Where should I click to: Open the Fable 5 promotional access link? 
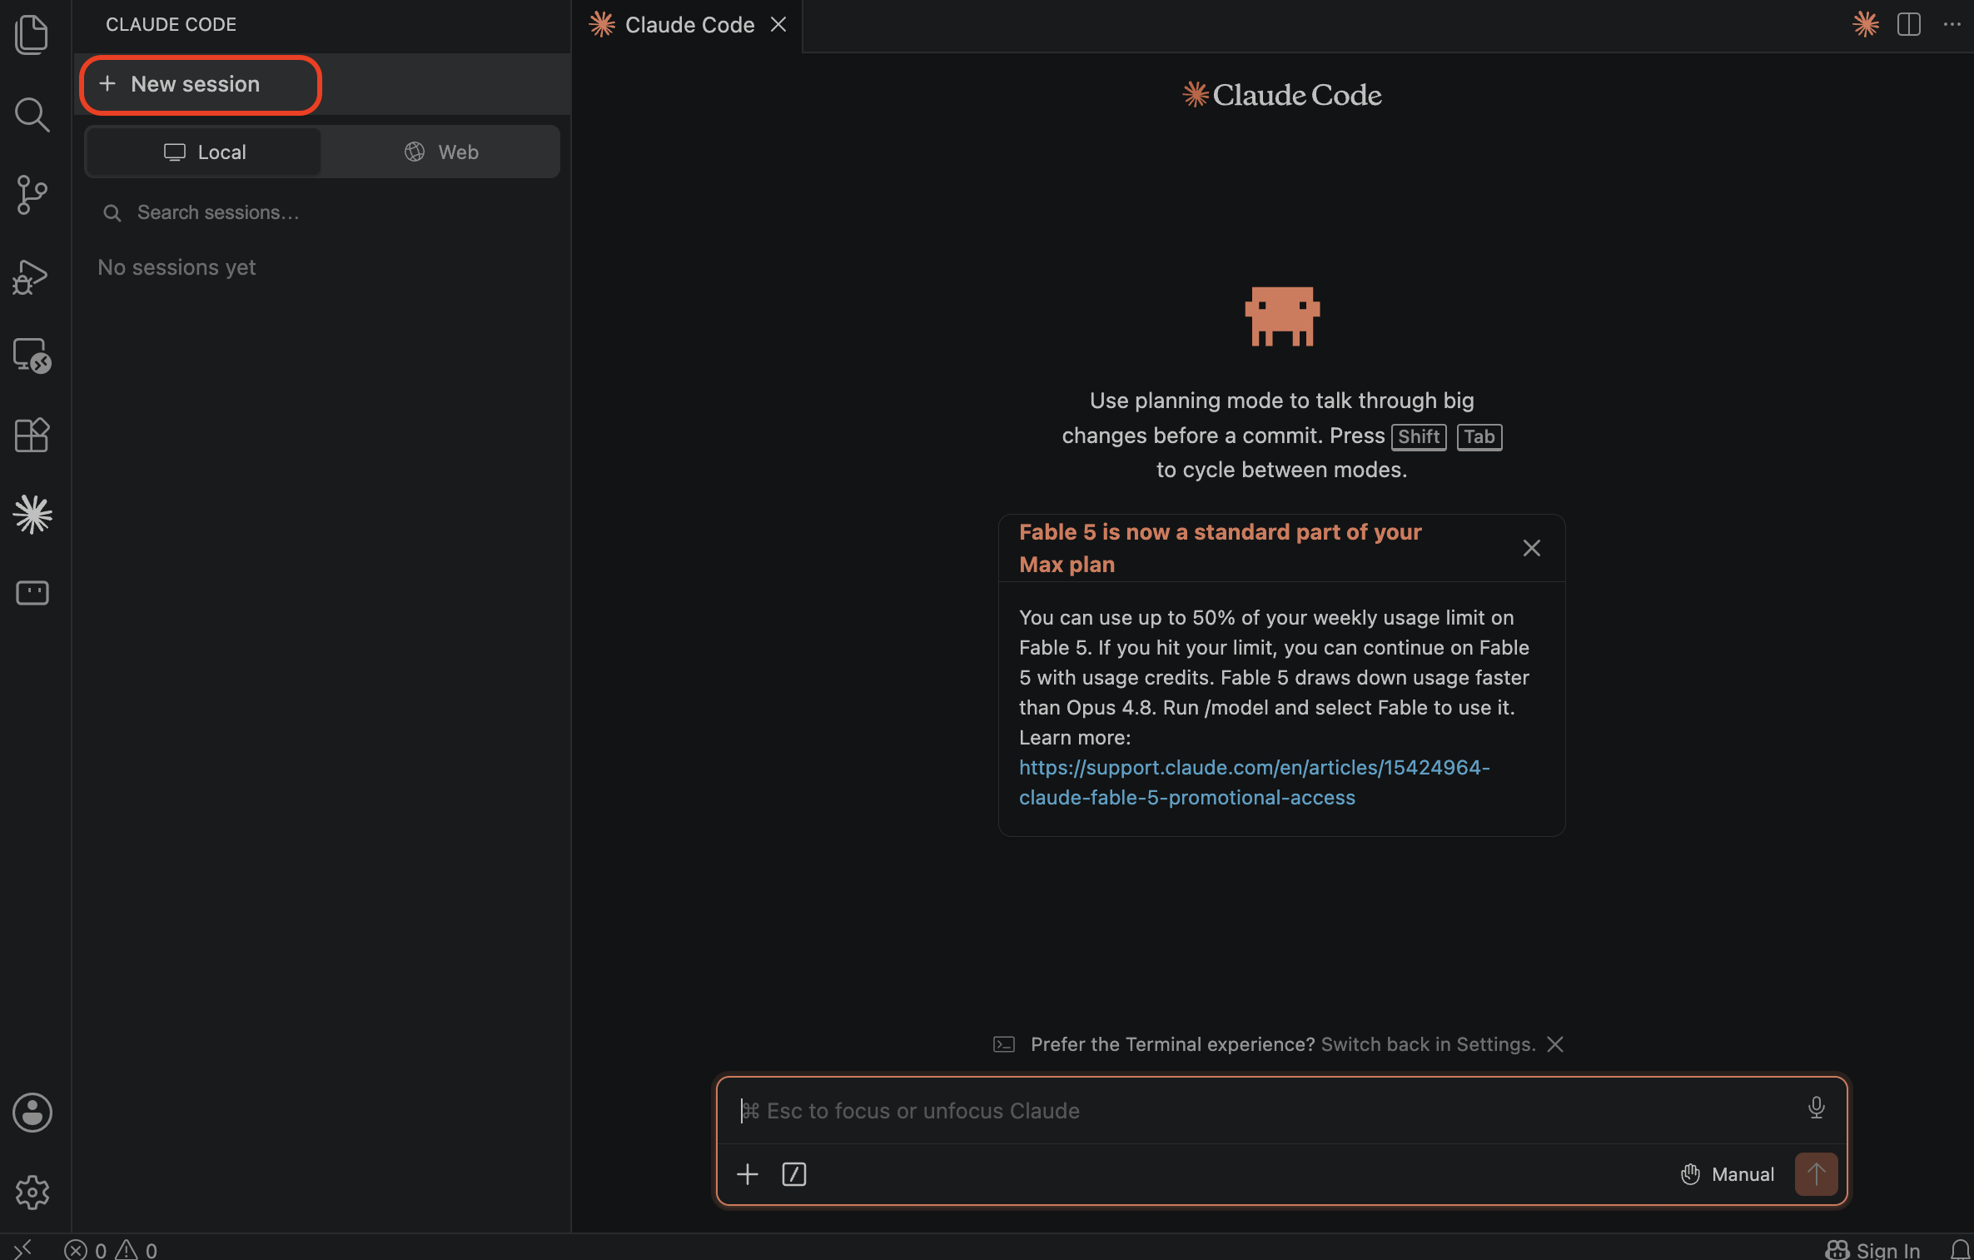[x=1254, y=782]
